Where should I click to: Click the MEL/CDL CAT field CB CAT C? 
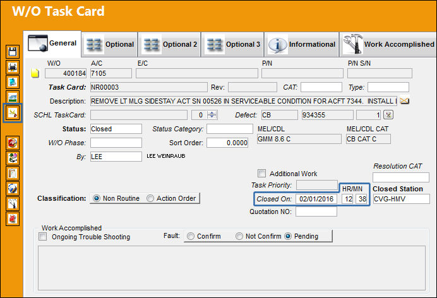(368, 139)
